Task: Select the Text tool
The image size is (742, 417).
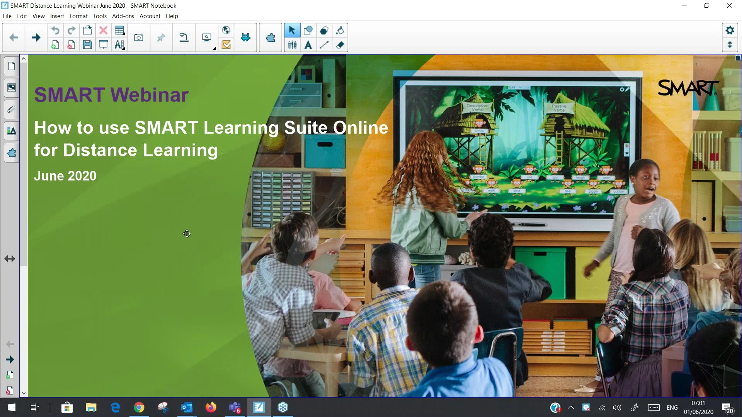Action: (x=308, y=45)
